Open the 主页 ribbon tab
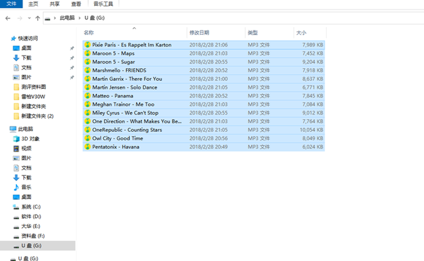The height and width of the screenshot is (261, 424). pos(33,4)
